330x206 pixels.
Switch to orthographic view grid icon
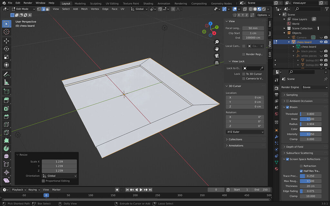217,62
